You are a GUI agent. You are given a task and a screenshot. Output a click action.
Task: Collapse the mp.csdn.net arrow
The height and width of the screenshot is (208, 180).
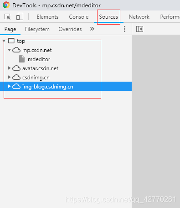click(9, 50)
